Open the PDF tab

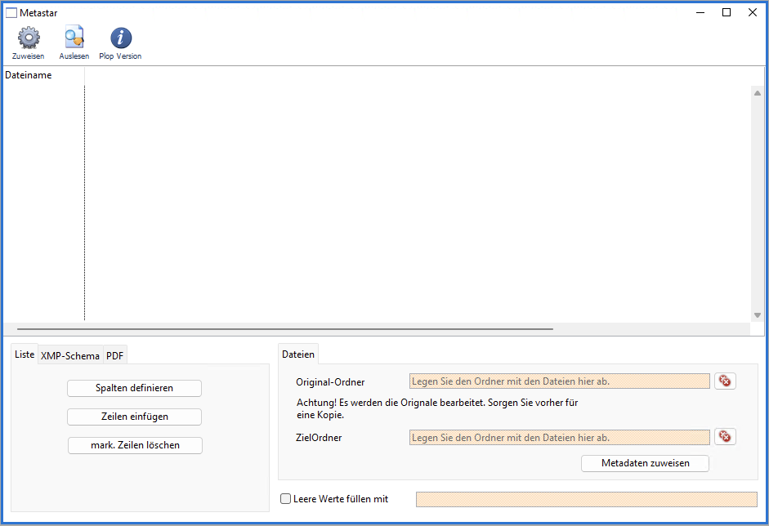click(115, 355)
